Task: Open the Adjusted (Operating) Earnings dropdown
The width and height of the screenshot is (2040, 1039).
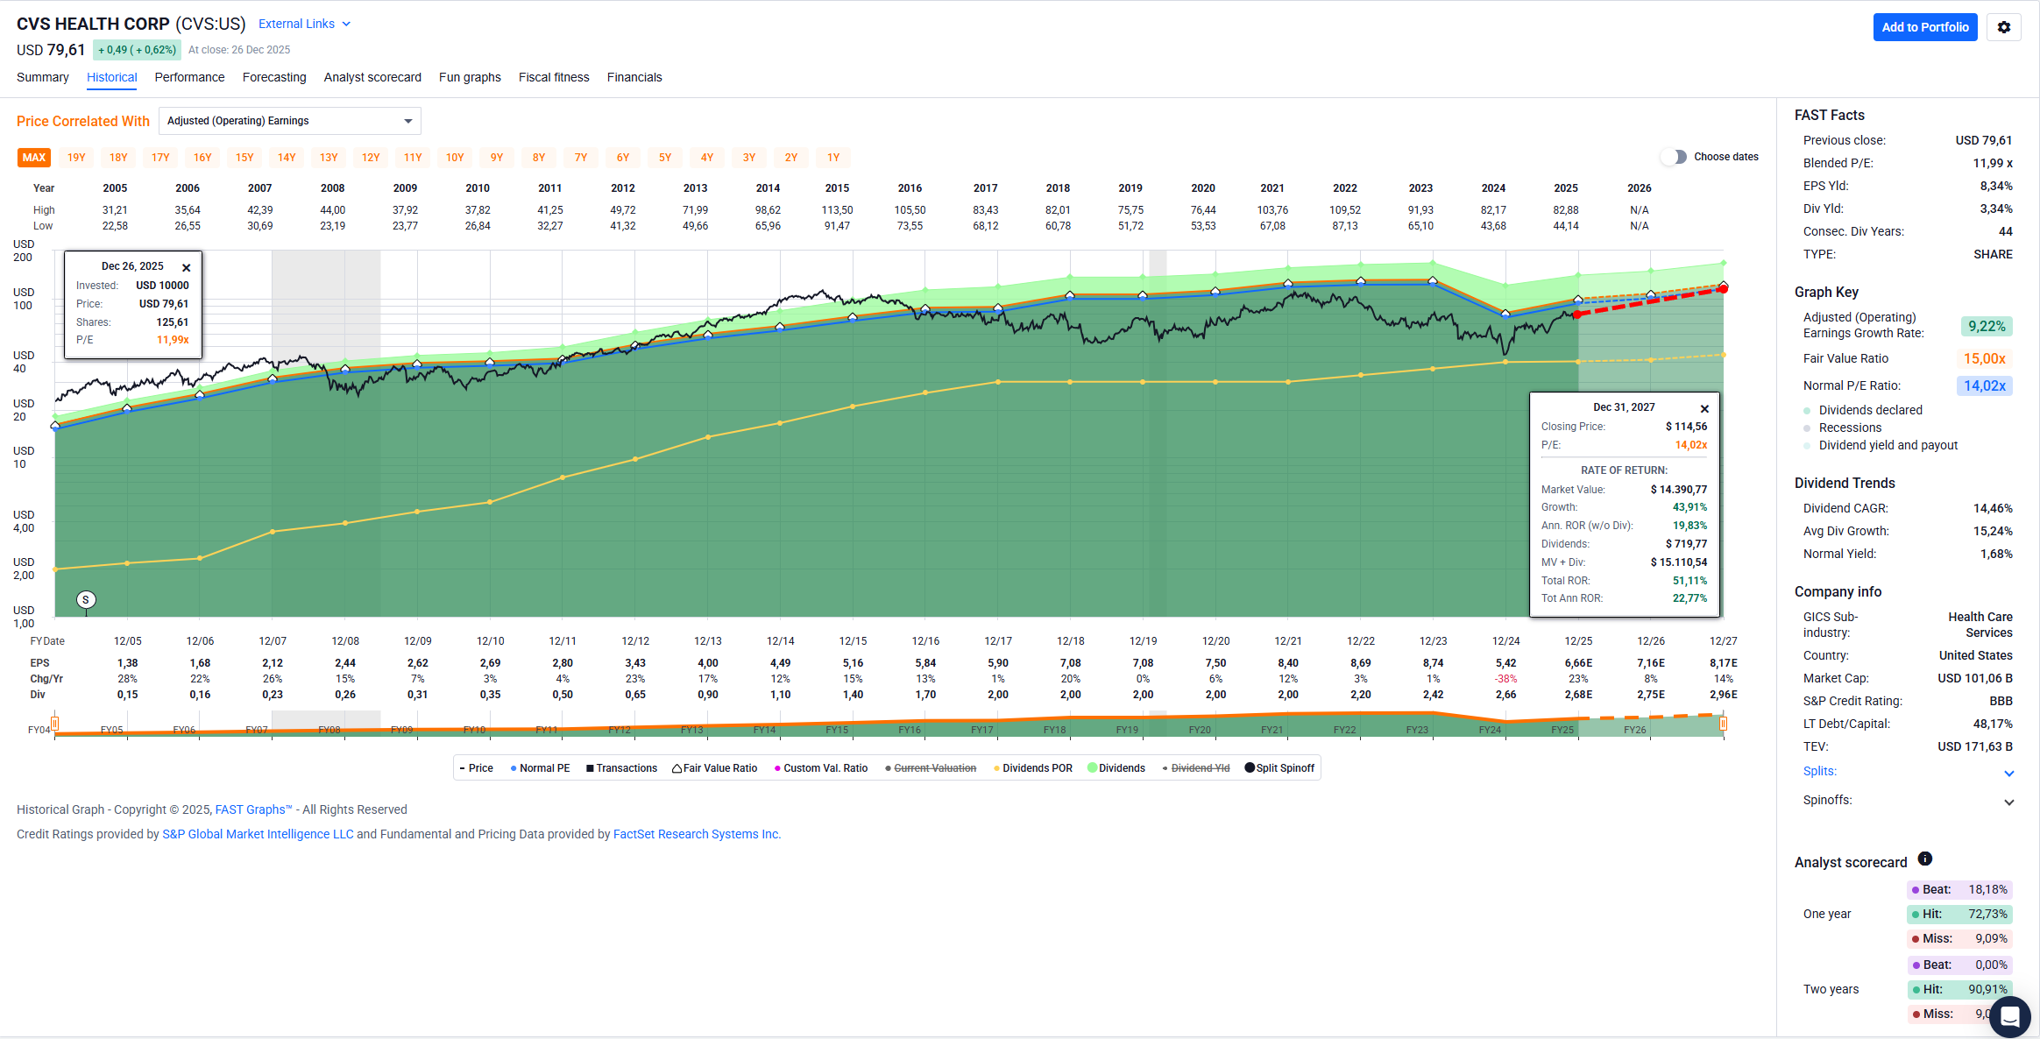Action: tap(289, 121)
